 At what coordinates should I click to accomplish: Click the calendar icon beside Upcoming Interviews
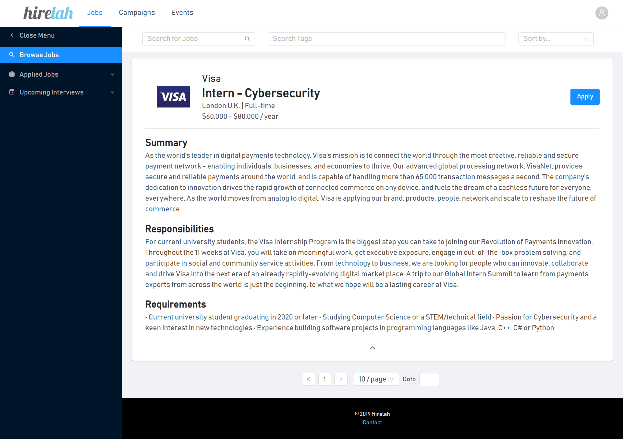tap(12, 92)
